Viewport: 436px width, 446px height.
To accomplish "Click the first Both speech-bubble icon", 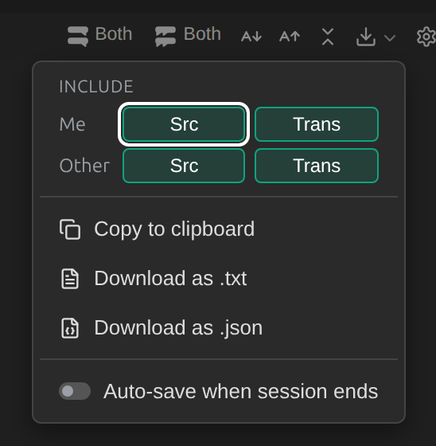I will pyautogui.click(x=78, y=37).
